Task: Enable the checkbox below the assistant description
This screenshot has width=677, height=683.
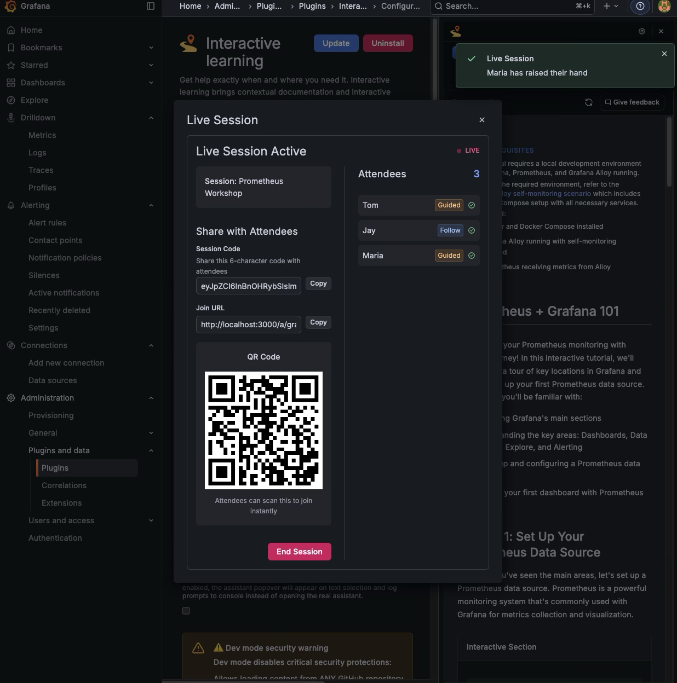Action: (x=186, y=611)
